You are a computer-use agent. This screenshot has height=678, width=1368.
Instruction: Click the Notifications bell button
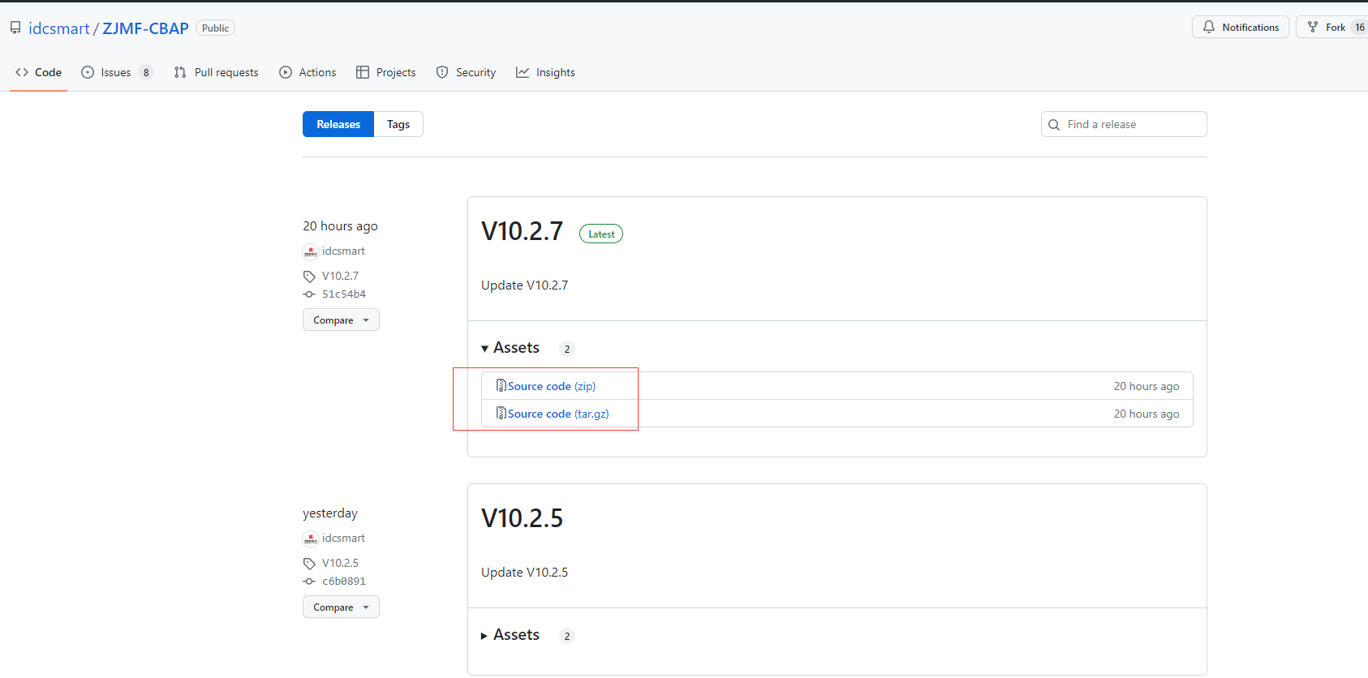(x=1240, y=27)
